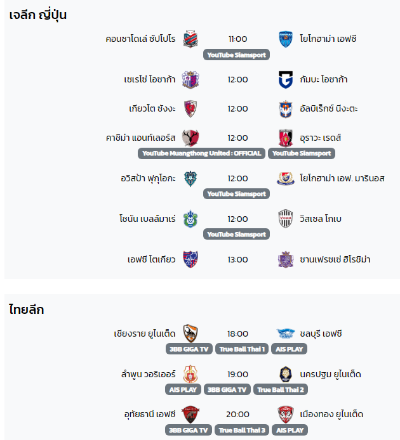Click the Chiangrai United team logo

click(x=190, y=333)
